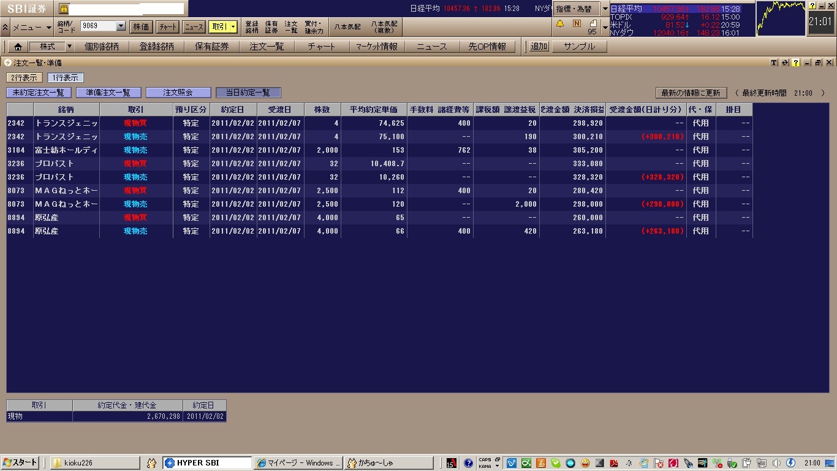Click 最新の情報に更新 button

click(691, 93)
